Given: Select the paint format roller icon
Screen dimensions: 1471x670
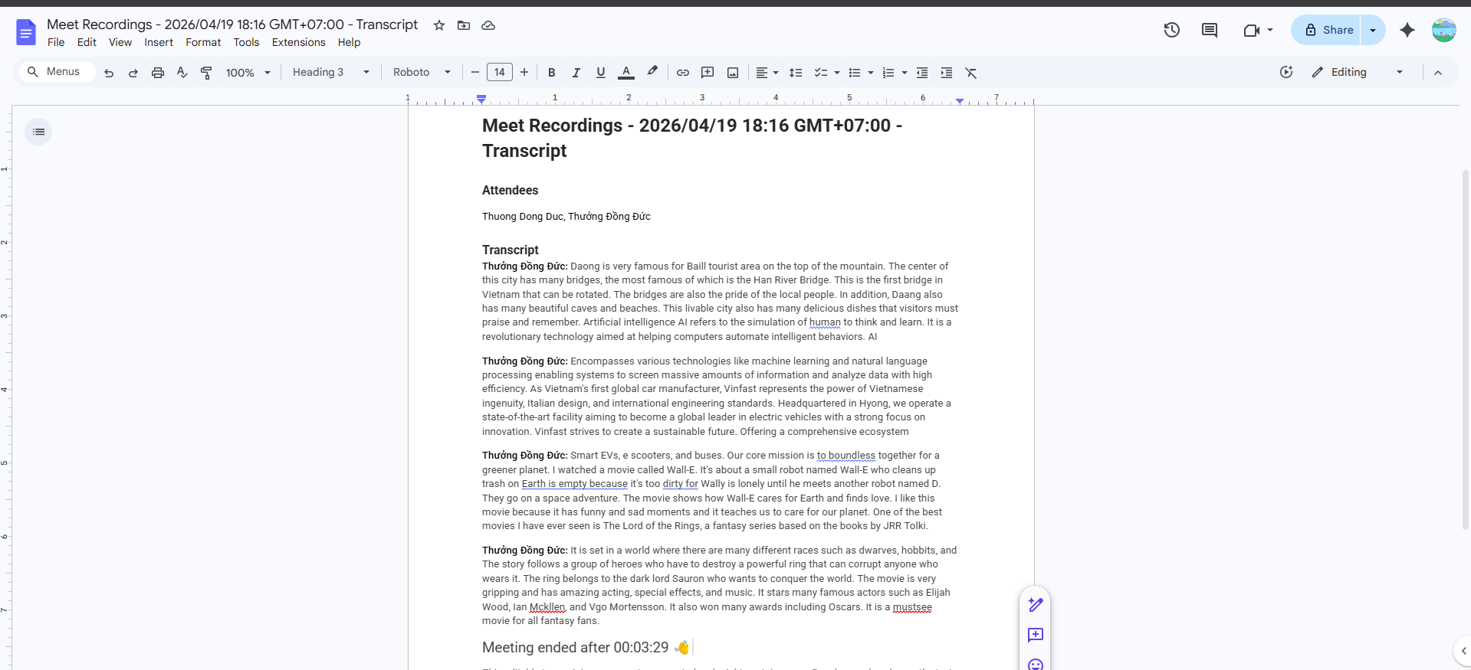Looking at the screenshot, I should pyautogui.click(x=206, y=73).
